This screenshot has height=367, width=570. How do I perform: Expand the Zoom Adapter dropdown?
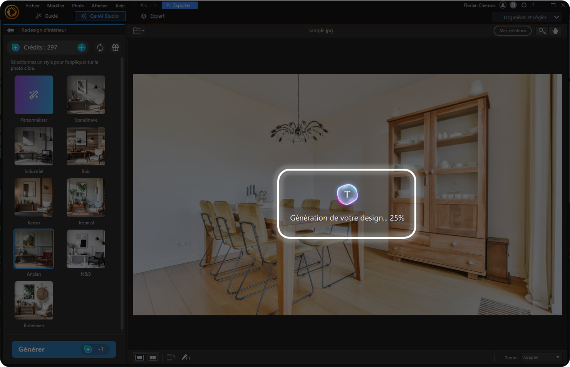tap(541, 357)
